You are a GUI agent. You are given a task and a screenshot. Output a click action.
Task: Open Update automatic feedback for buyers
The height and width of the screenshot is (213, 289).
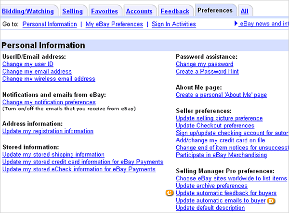click(x=226, y=193)
